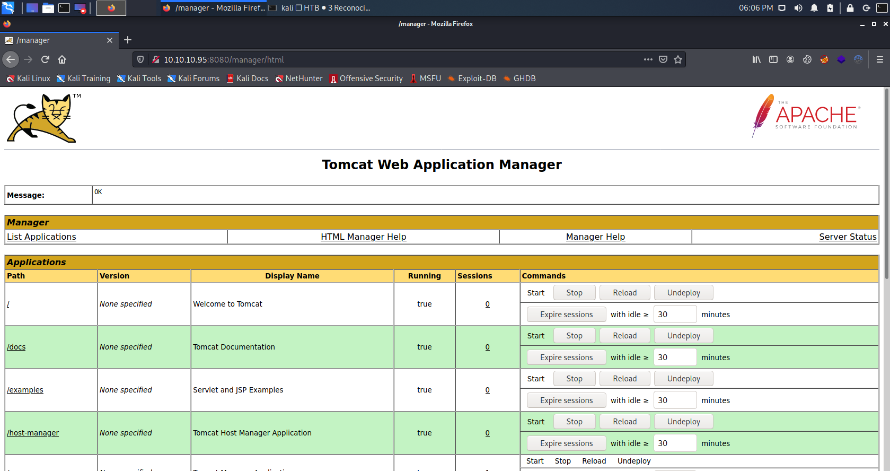This screenshot has width=890, height=471.
Task: Switch to the kali HTB Reconoci taskbar window
Action: (x=320, y=8)
